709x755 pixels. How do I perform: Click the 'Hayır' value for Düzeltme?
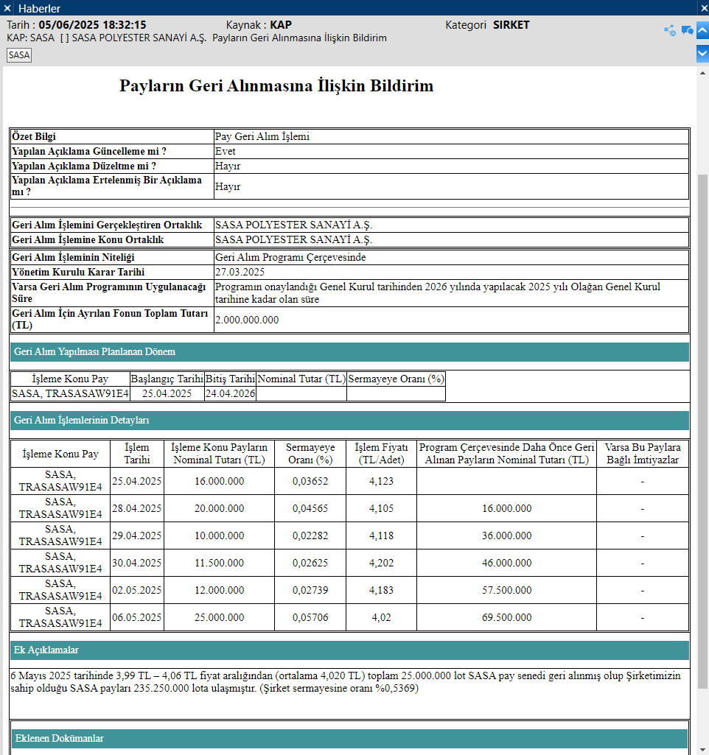point(451,166)
